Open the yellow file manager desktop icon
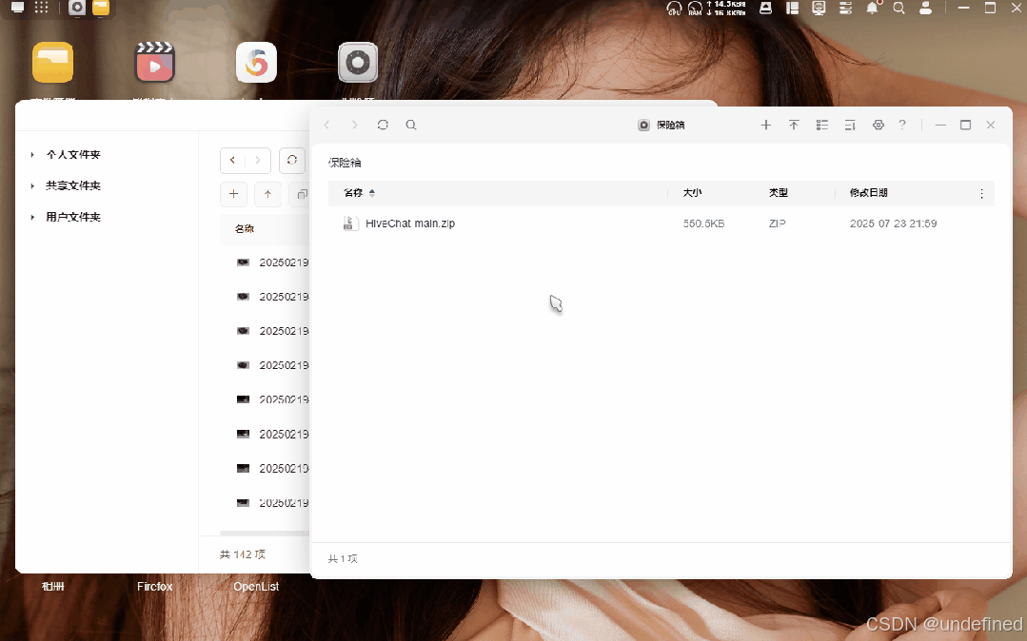The width and height of the screenshot is (1027, 641). click(x=53, y=62)
